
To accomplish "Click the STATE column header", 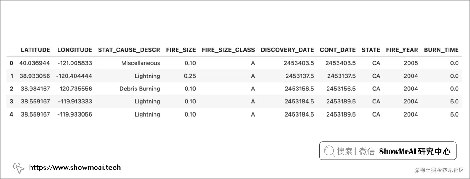I will pos(371,50).
